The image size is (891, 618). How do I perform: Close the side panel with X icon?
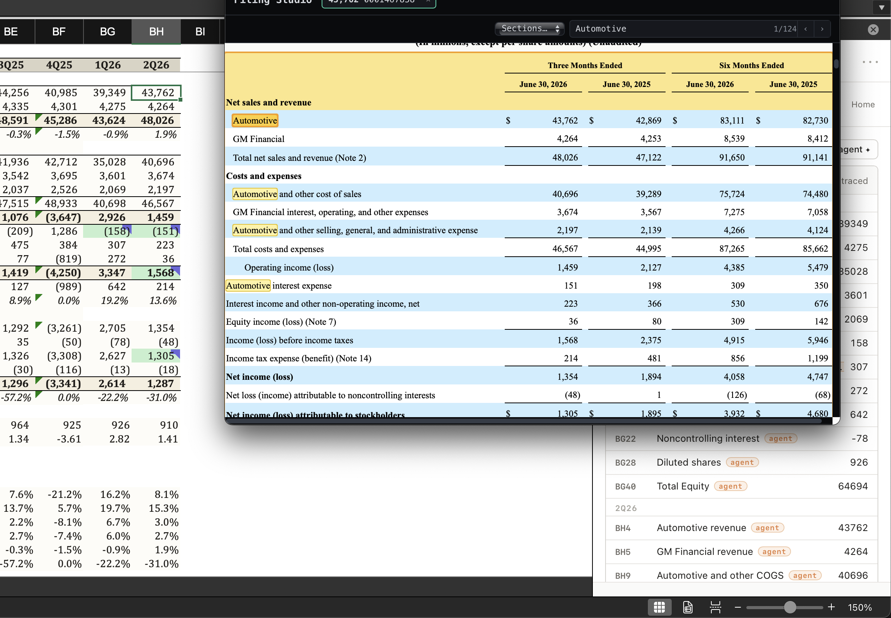coord(873,29)
